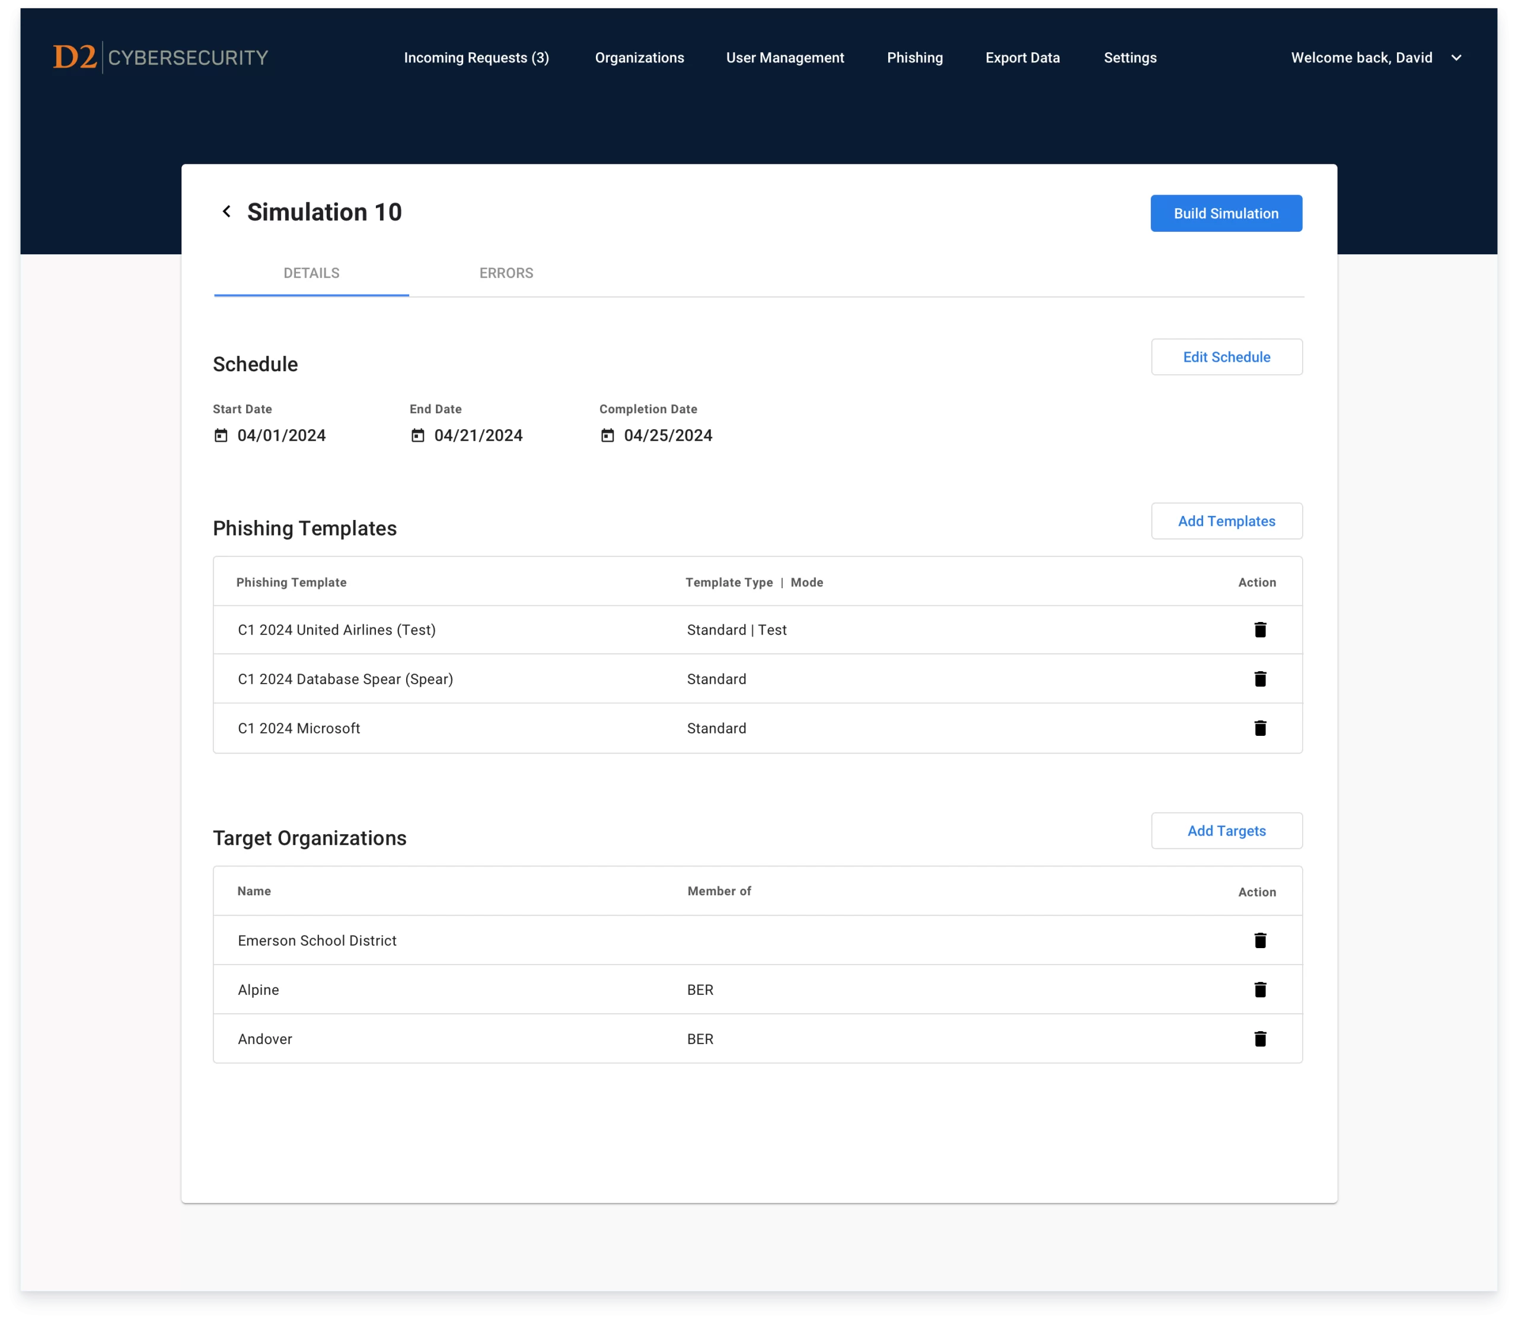Image resolution: width=1518 pixels, height=1324 pixels.
Task: Switch to the ERRORS tab
Action: coord(506,274)
